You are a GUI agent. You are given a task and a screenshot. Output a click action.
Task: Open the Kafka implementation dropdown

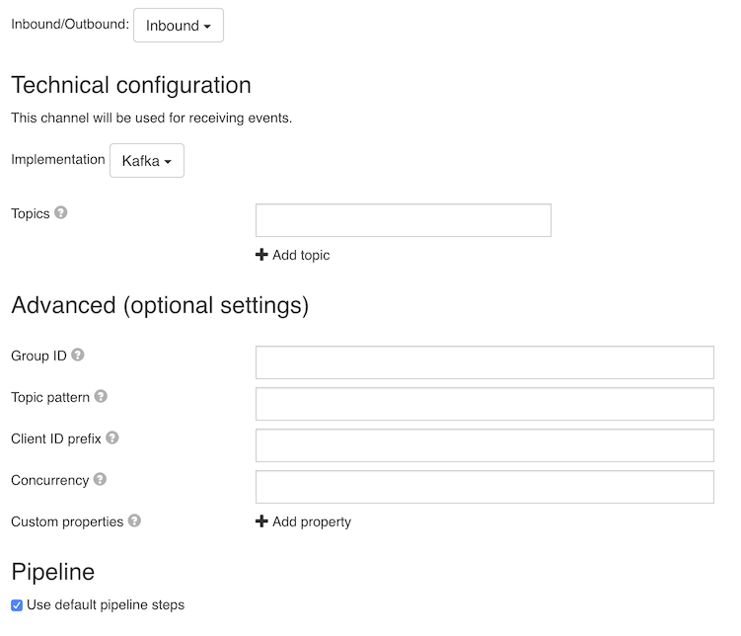pos(146,161)
